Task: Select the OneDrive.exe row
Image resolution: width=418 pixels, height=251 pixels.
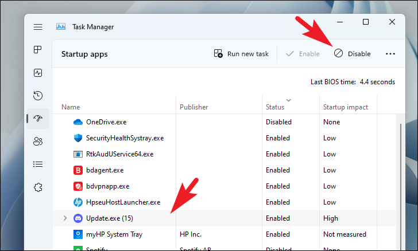Action: click(x=224, y=122)
